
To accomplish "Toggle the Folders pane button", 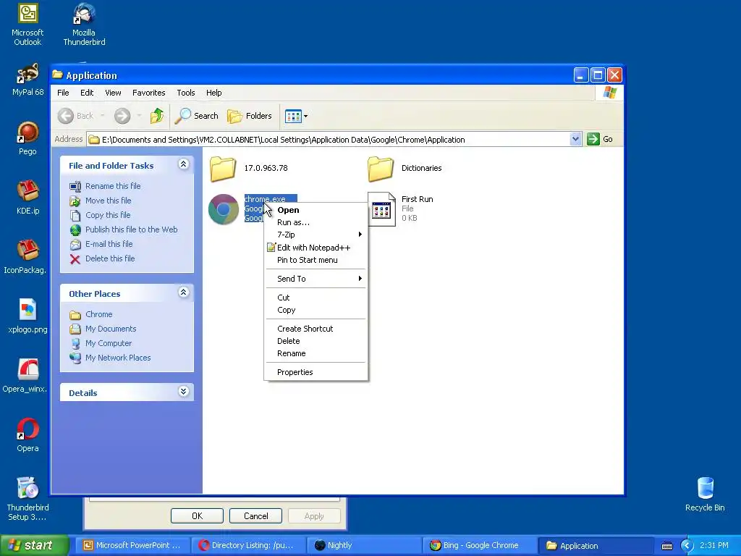I will (250, 116).
